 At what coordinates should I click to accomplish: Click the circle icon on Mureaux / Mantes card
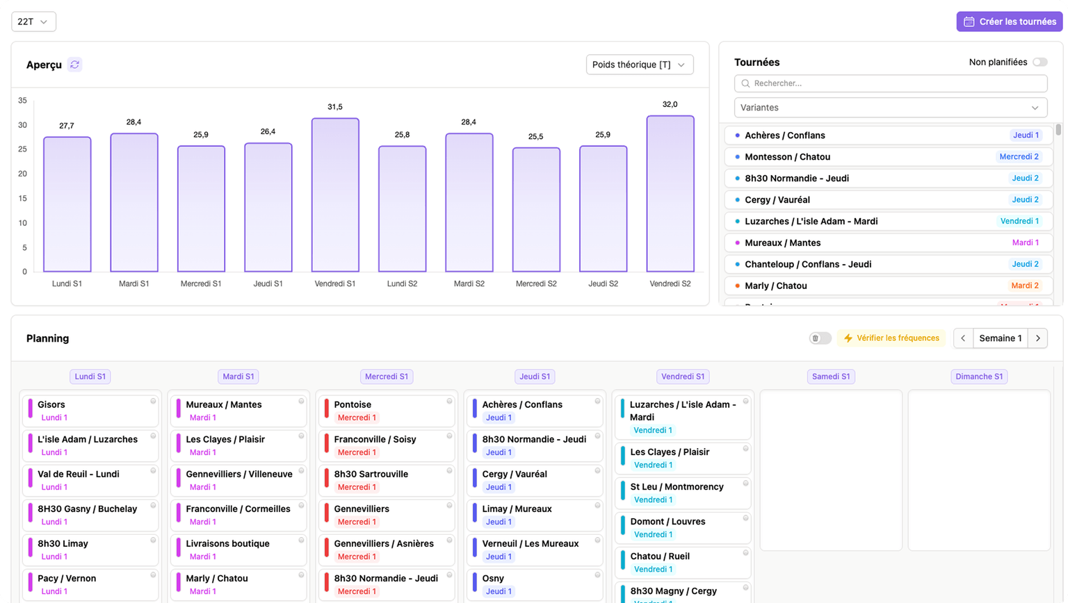click(301, 402)
